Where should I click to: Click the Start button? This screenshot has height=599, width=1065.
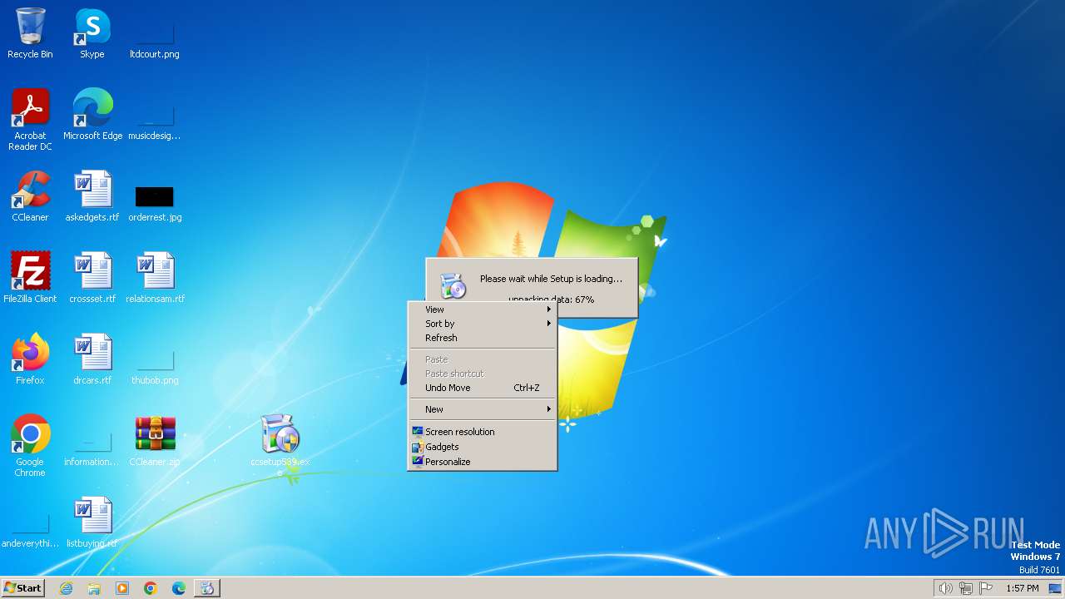pyautogui.click(x=22, y=588)
